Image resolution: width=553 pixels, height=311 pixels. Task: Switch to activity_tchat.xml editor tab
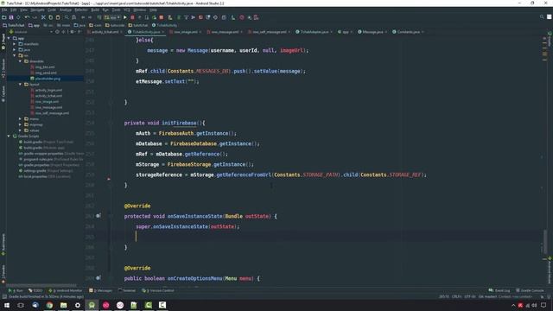105,32
